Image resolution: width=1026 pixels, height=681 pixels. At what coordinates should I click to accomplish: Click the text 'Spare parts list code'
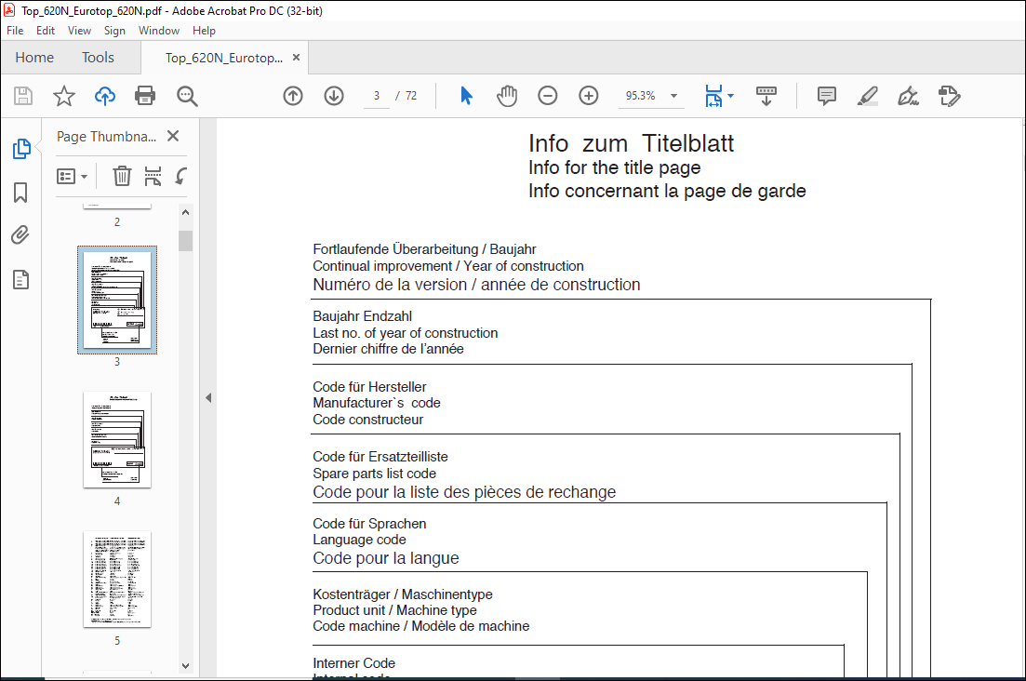pyautogui.click(x=374, y=474)
